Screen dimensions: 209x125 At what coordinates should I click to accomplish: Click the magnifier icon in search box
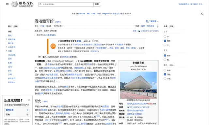pos(40,4)
